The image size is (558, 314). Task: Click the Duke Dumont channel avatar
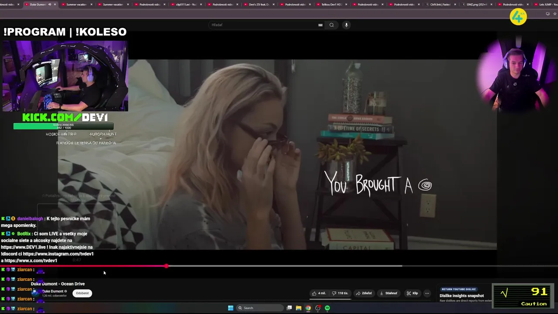point(36,293)
